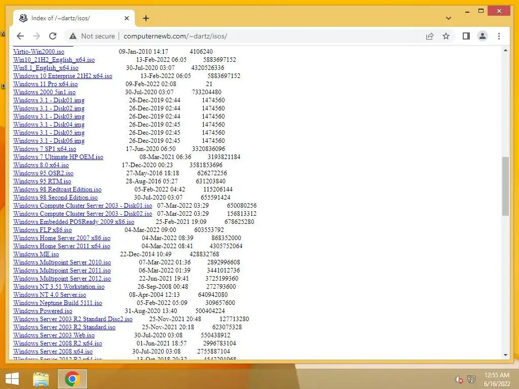Click the Windows 2000 5in1.iso link
The height and width of the screenshot is (389, 519).
coord(45,92)
